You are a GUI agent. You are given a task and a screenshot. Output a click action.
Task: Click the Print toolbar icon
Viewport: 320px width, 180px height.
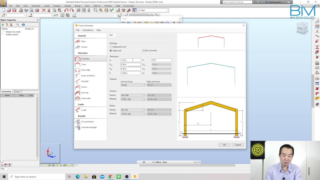(21, 10)
